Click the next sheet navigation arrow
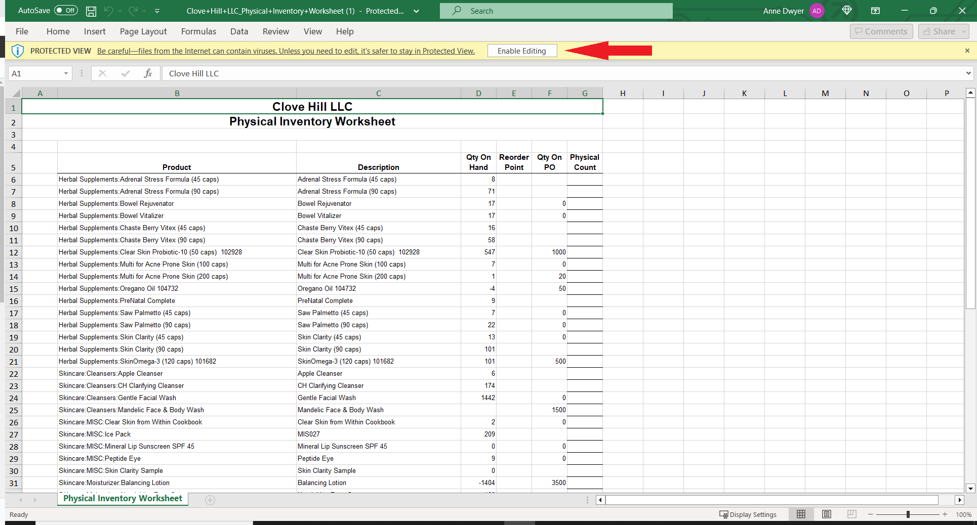977x525 pixels. [x=35, y=500]
